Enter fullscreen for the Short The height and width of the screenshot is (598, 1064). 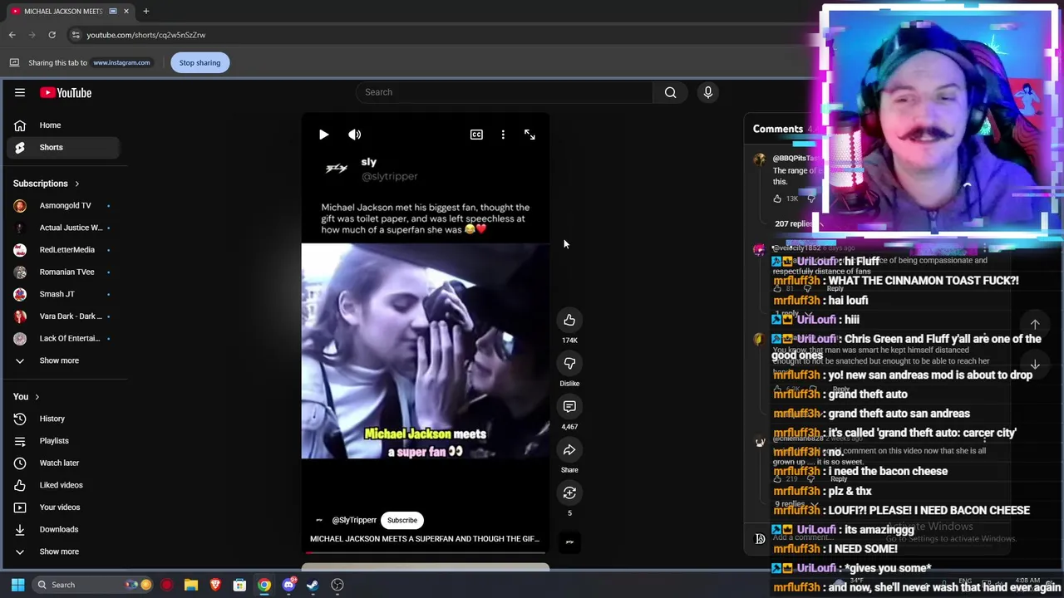(530, 135)
